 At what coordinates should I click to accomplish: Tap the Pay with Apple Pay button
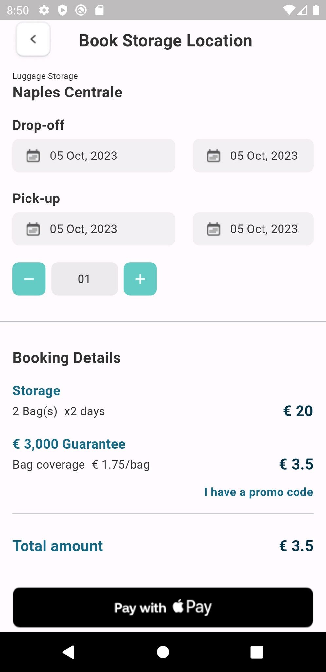coord(163,607)
